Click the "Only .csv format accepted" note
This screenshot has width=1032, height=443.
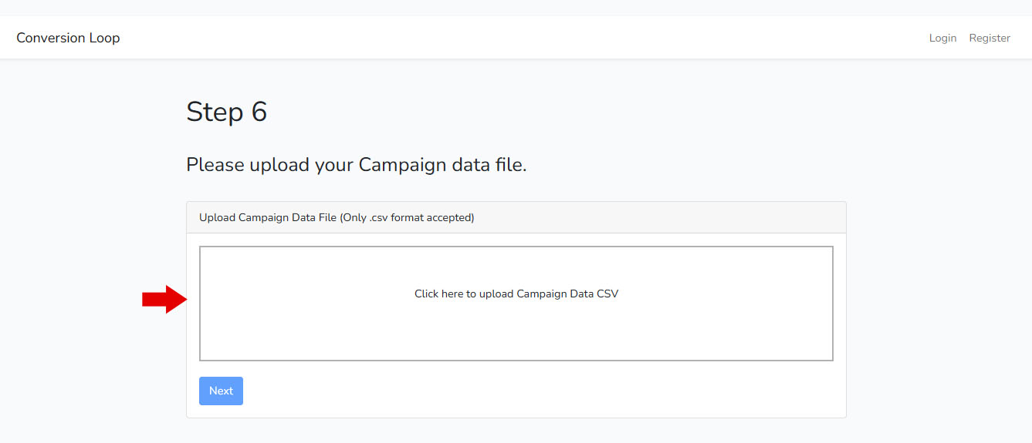408,217
